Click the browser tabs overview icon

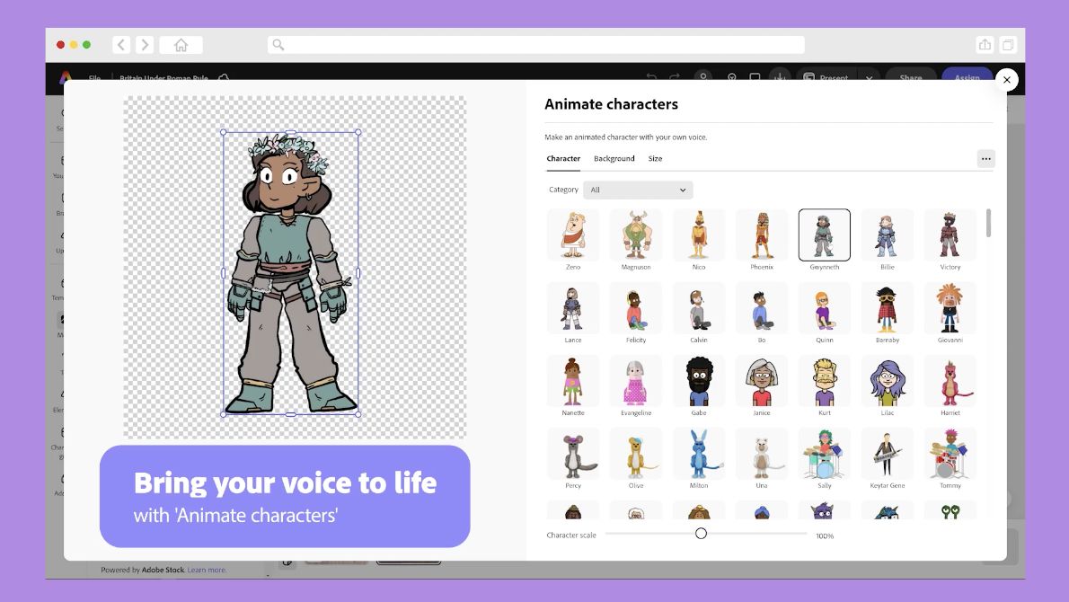point(1008,45)
